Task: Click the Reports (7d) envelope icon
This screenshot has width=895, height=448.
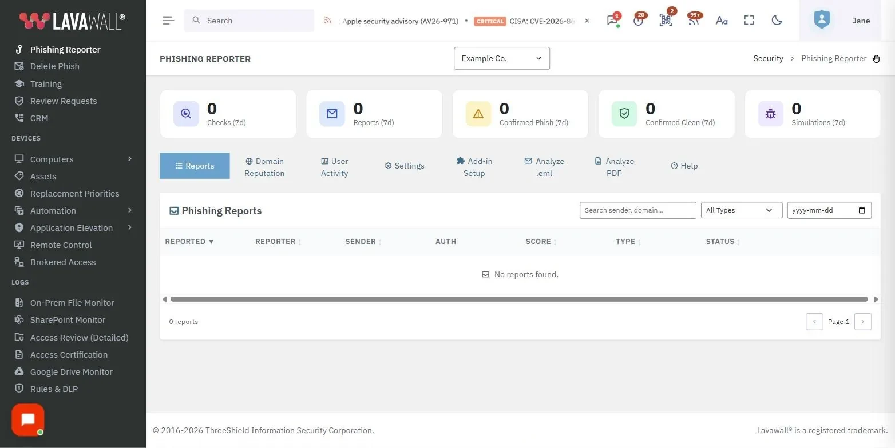Action: (x=332, y=114)
